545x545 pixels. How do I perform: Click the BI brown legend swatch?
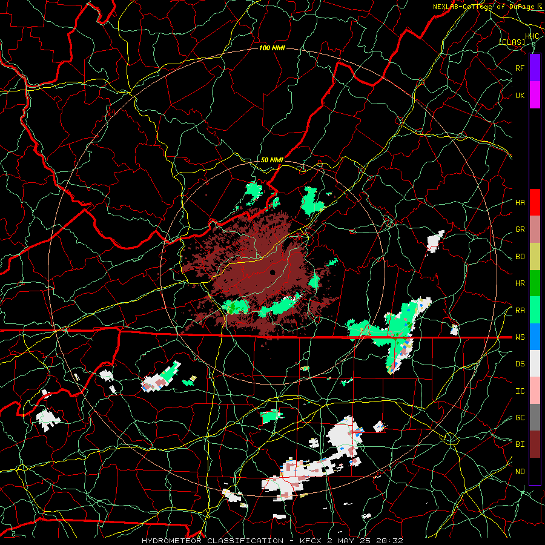coord(535,444)
